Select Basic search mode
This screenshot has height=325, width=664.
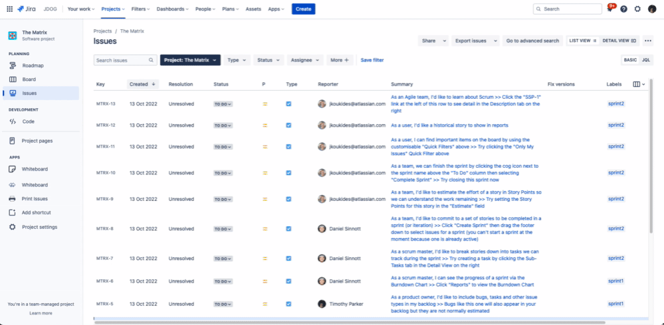coord(629,60)
